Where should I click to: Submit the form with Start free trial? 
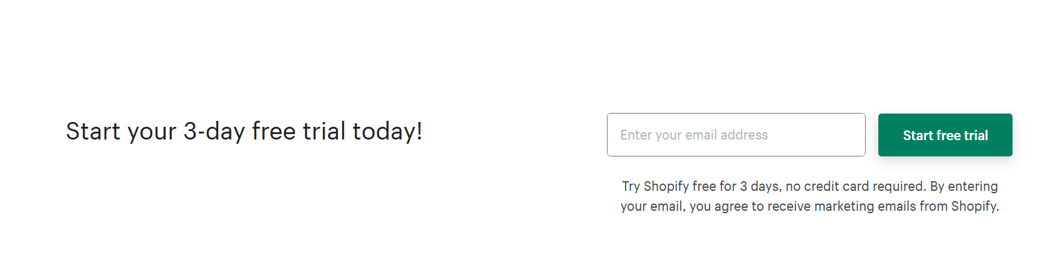point(945,135)
